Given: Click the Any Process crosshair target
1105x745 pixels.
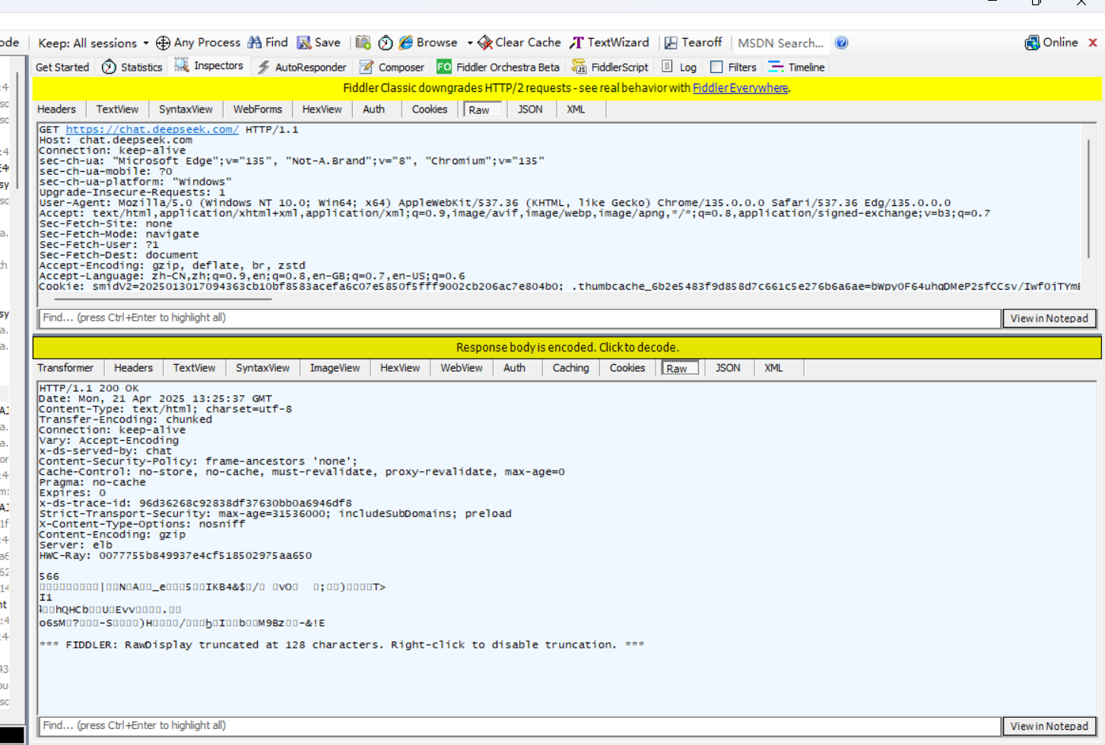Looking at the screenshot, I should pos(198,43).
